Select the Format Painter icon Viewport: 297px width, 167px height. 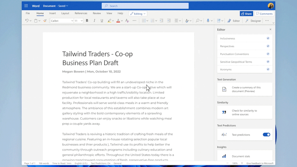(x=45, y=21)
